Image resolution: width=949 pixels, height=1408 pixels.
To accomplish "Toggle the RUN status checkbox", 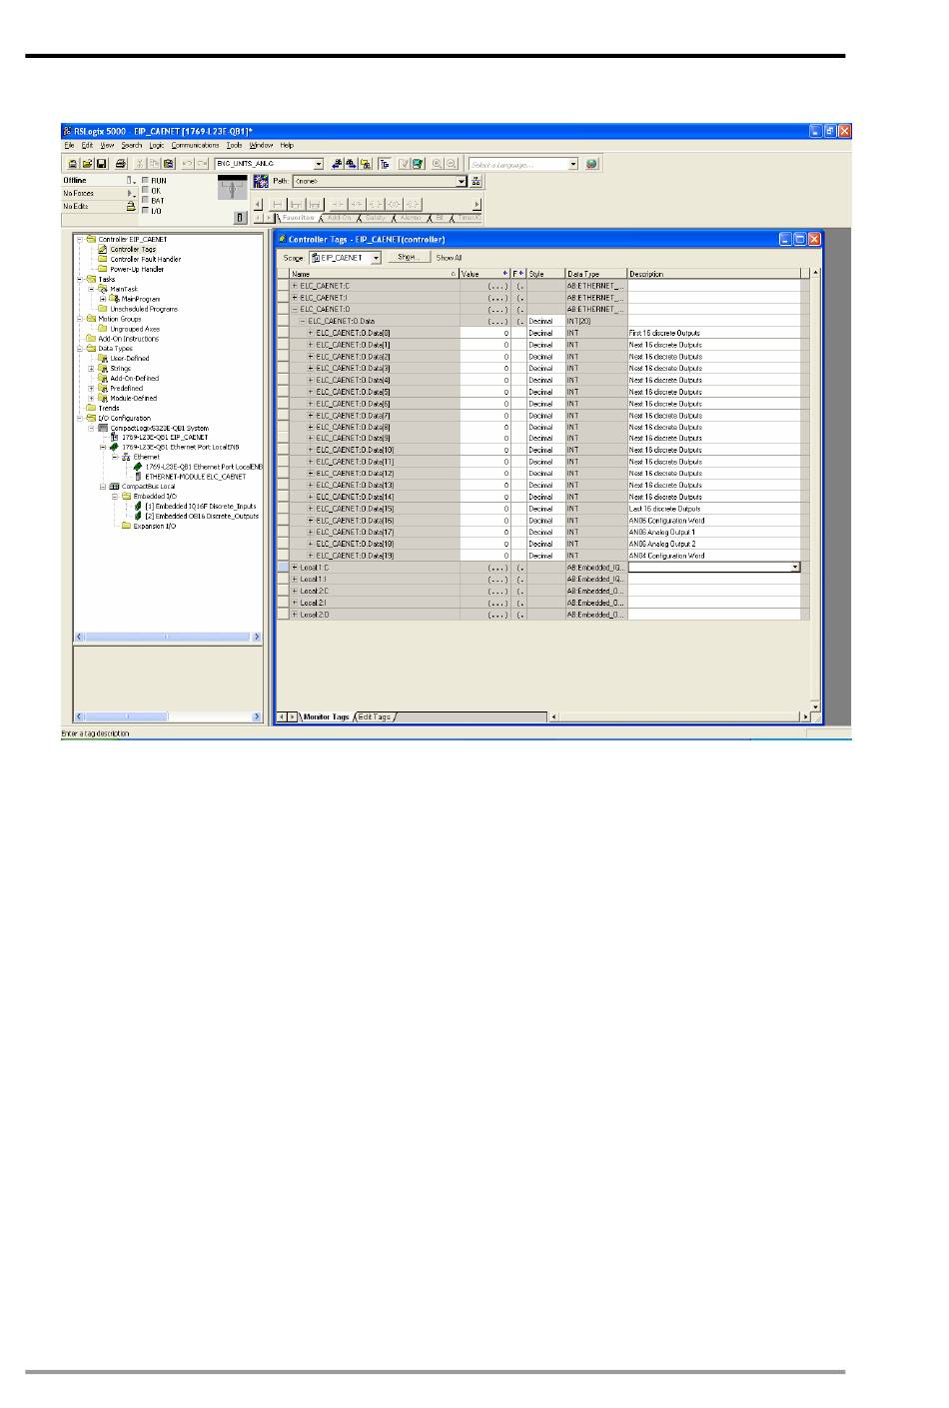I will click(146, 181).
